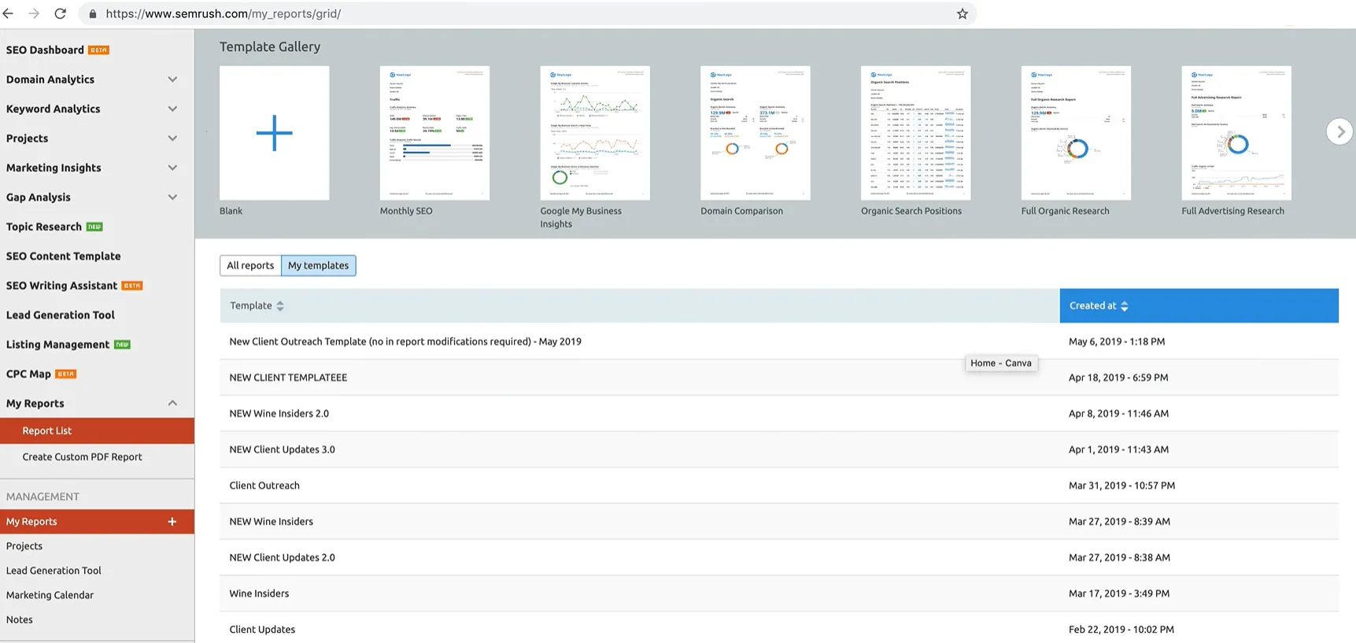
Task: Select the My templates tab
Action: pos(318,265)
